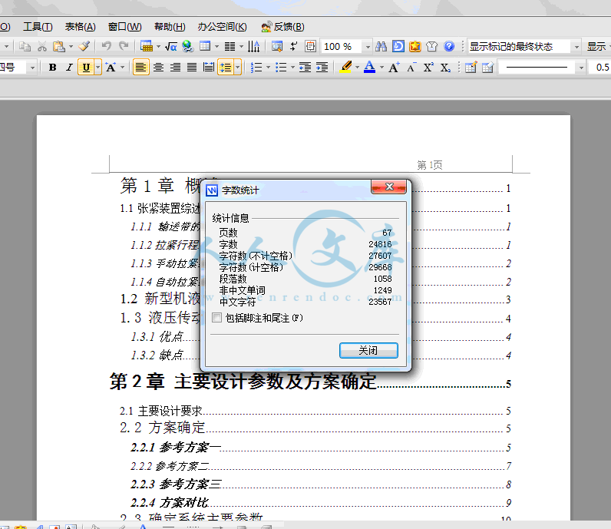Open paste options dropdown arrow
The height and width of the screenshot is (529, 611).
click(x=71, y=46)
